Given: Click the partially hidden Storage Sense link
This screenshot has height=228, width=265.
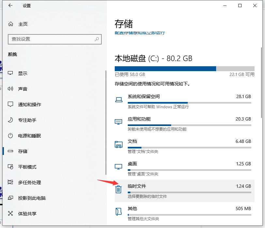Looking at the screenshot, I should [x=140, y=33].
